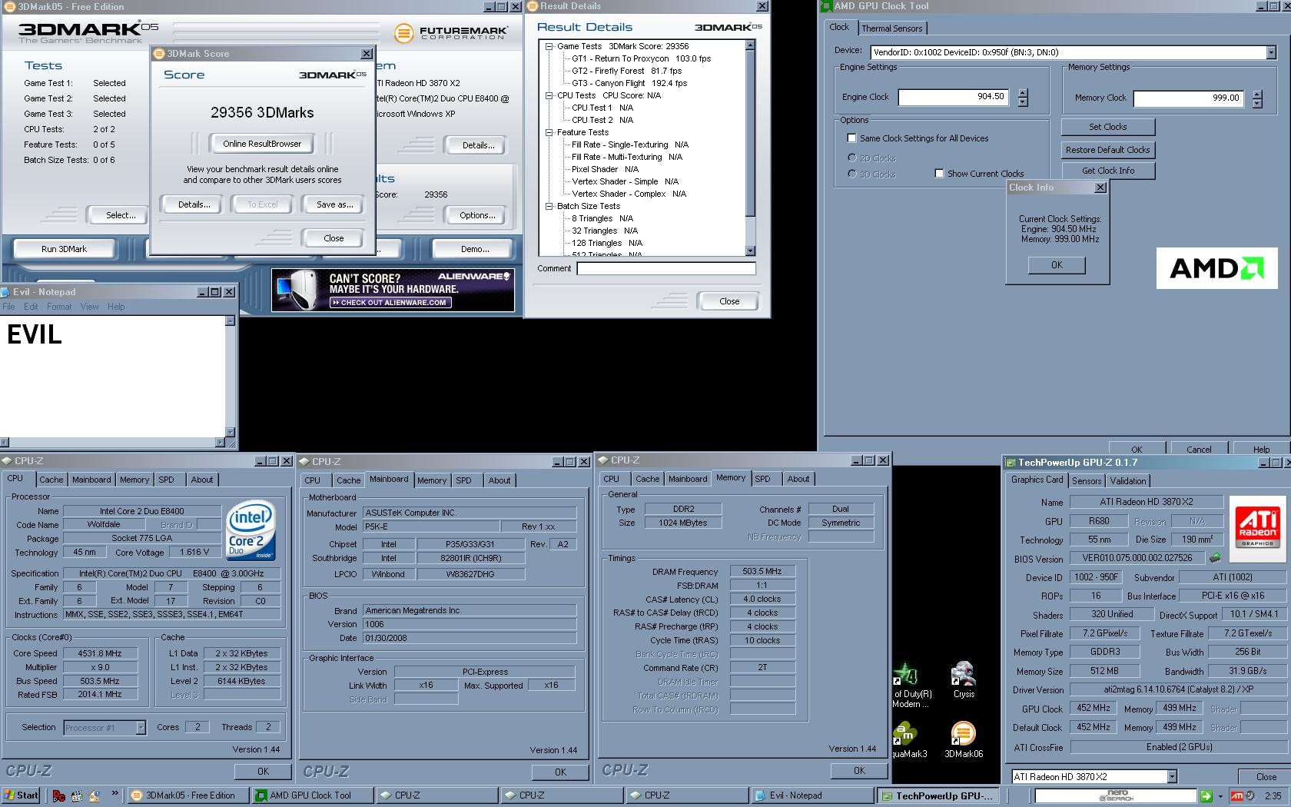This screenshot has height=807, width=1291.
Task: Enable Show Current Clocks checkbox
Action: coord(939,174)
